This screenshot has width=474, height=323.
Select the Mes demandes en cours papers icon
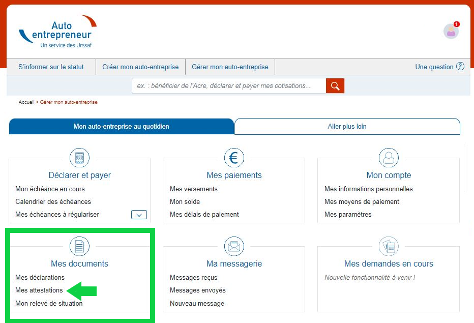click(x=389, y=246)
